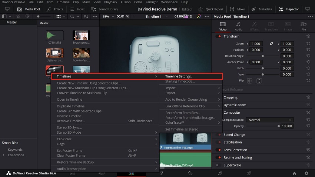Switch to the Color page icon
Viewport: 315px width, 177px height.
pyautogui.click(x=190, y=173)
